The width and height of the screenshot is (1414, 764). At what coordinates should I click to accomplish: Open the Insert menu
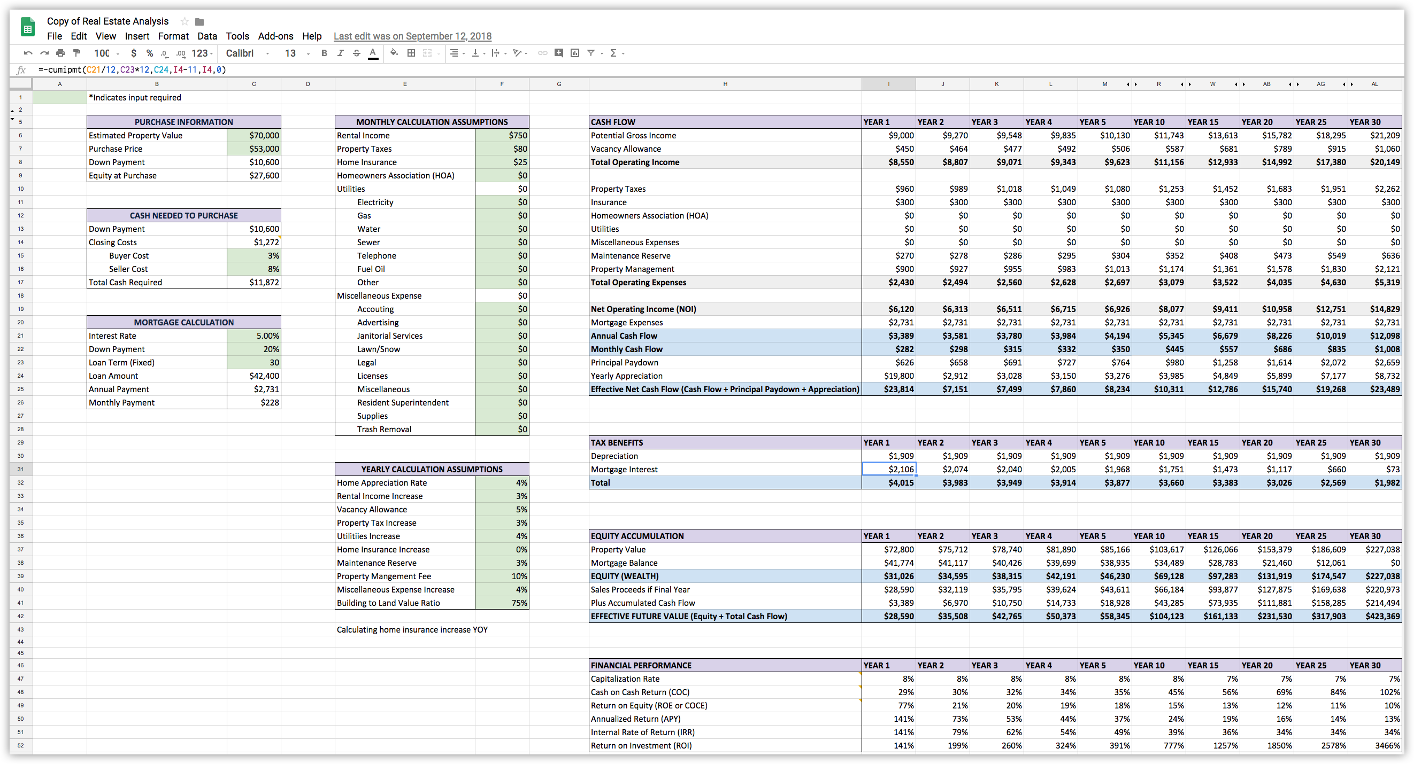(x=137, y=36)
